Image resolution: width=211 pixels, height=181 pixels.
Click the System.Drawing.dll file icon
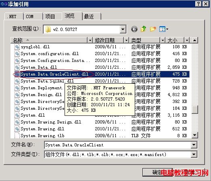pos(17,129)
